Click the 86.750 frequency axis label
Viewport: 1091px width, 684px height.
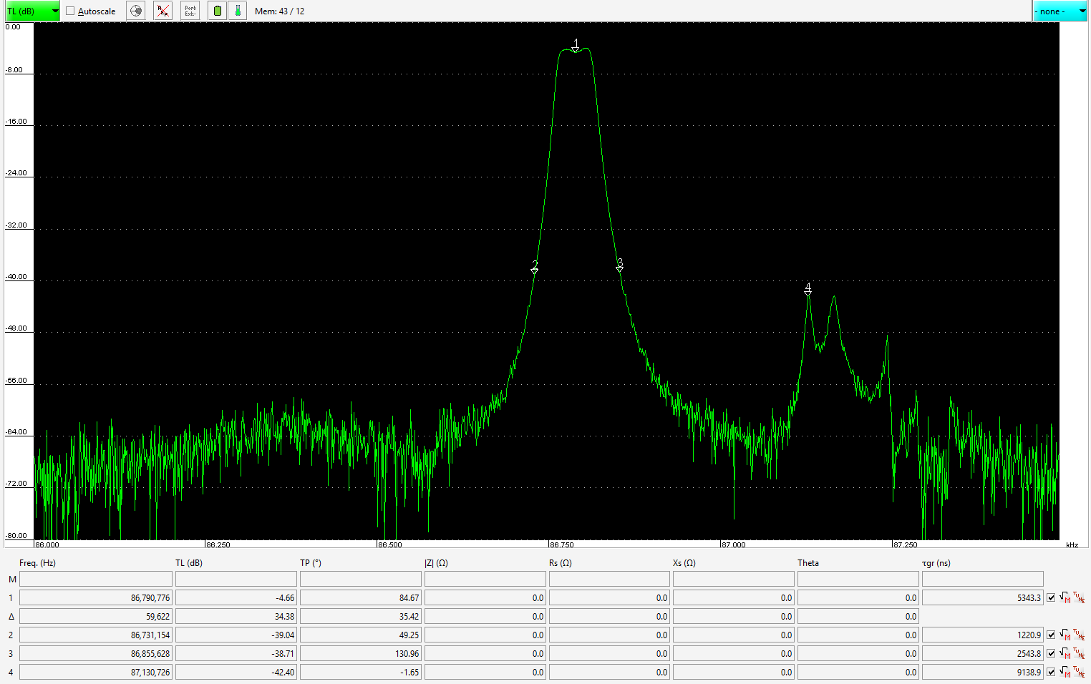point(562,544)
